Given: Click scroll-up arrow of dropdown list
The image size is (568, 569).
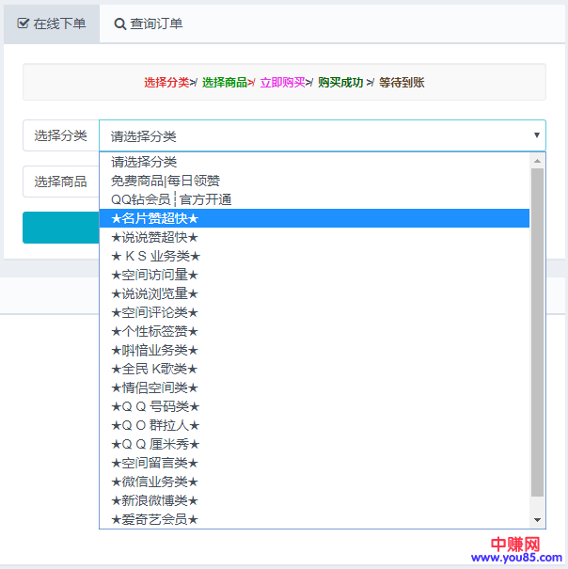Looking at the screenshot, I should [x=538, y=161].
